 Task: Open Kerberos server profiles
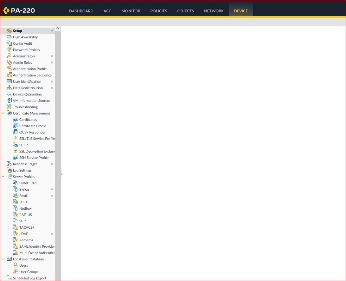[x=26, y=240]
